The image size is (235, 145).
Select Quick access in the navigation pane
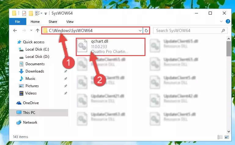tap(34, 42)
